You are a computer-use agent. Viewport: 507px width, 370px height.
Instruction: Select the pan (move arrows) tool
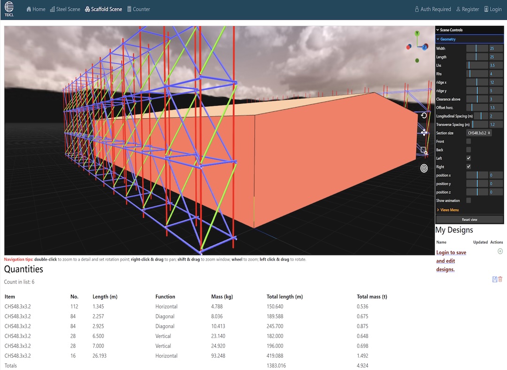point(424,132)
